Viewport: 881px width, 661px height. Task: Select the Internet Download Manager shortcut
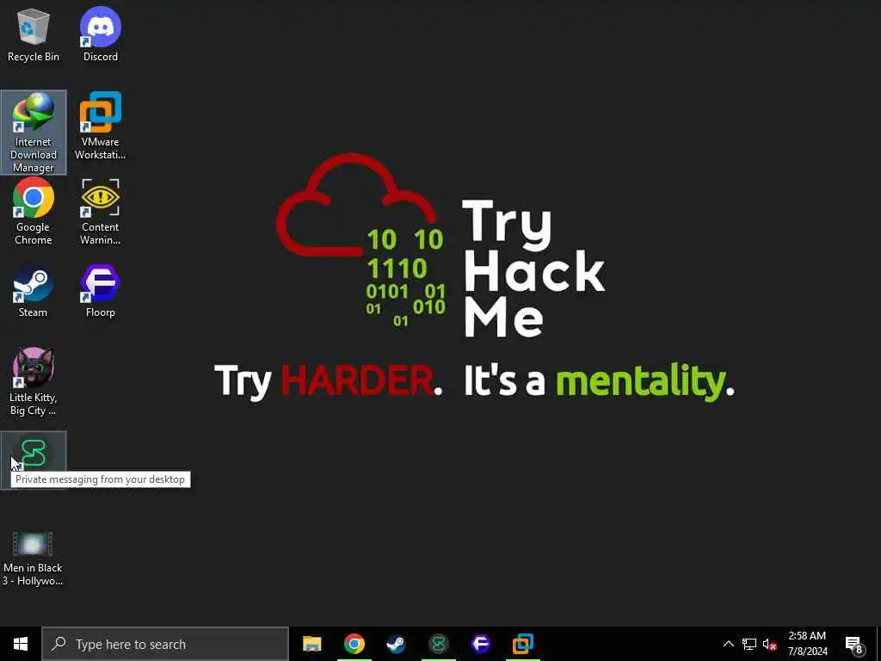(x=34, y=133)
